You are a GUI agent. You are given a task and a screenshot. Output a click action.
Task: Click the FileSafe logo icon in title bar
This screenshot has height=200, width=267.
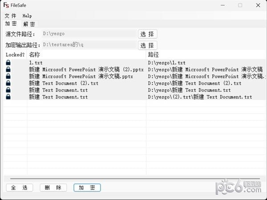point(6,5)
